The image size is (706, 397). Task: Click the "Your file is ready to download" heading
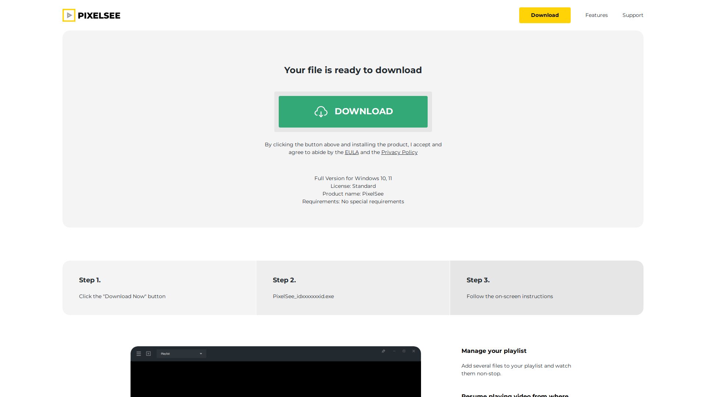click(353, 70)
